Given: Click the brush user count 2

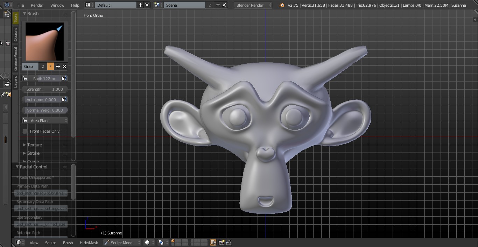Looking at the screenshot, I should point(43,66).
